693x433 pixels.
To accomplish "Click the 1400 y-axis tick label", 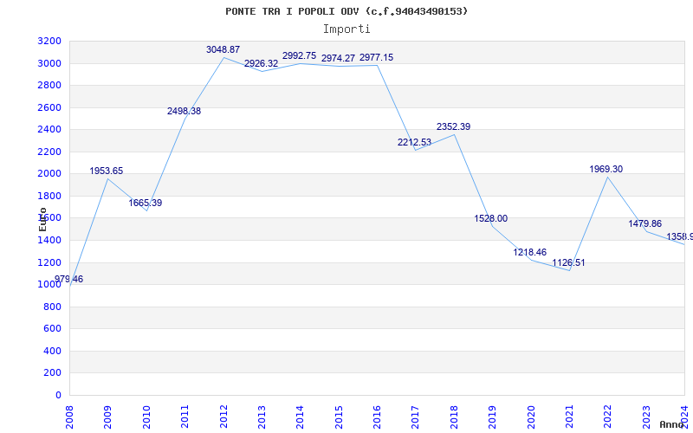I will [49, 241].
